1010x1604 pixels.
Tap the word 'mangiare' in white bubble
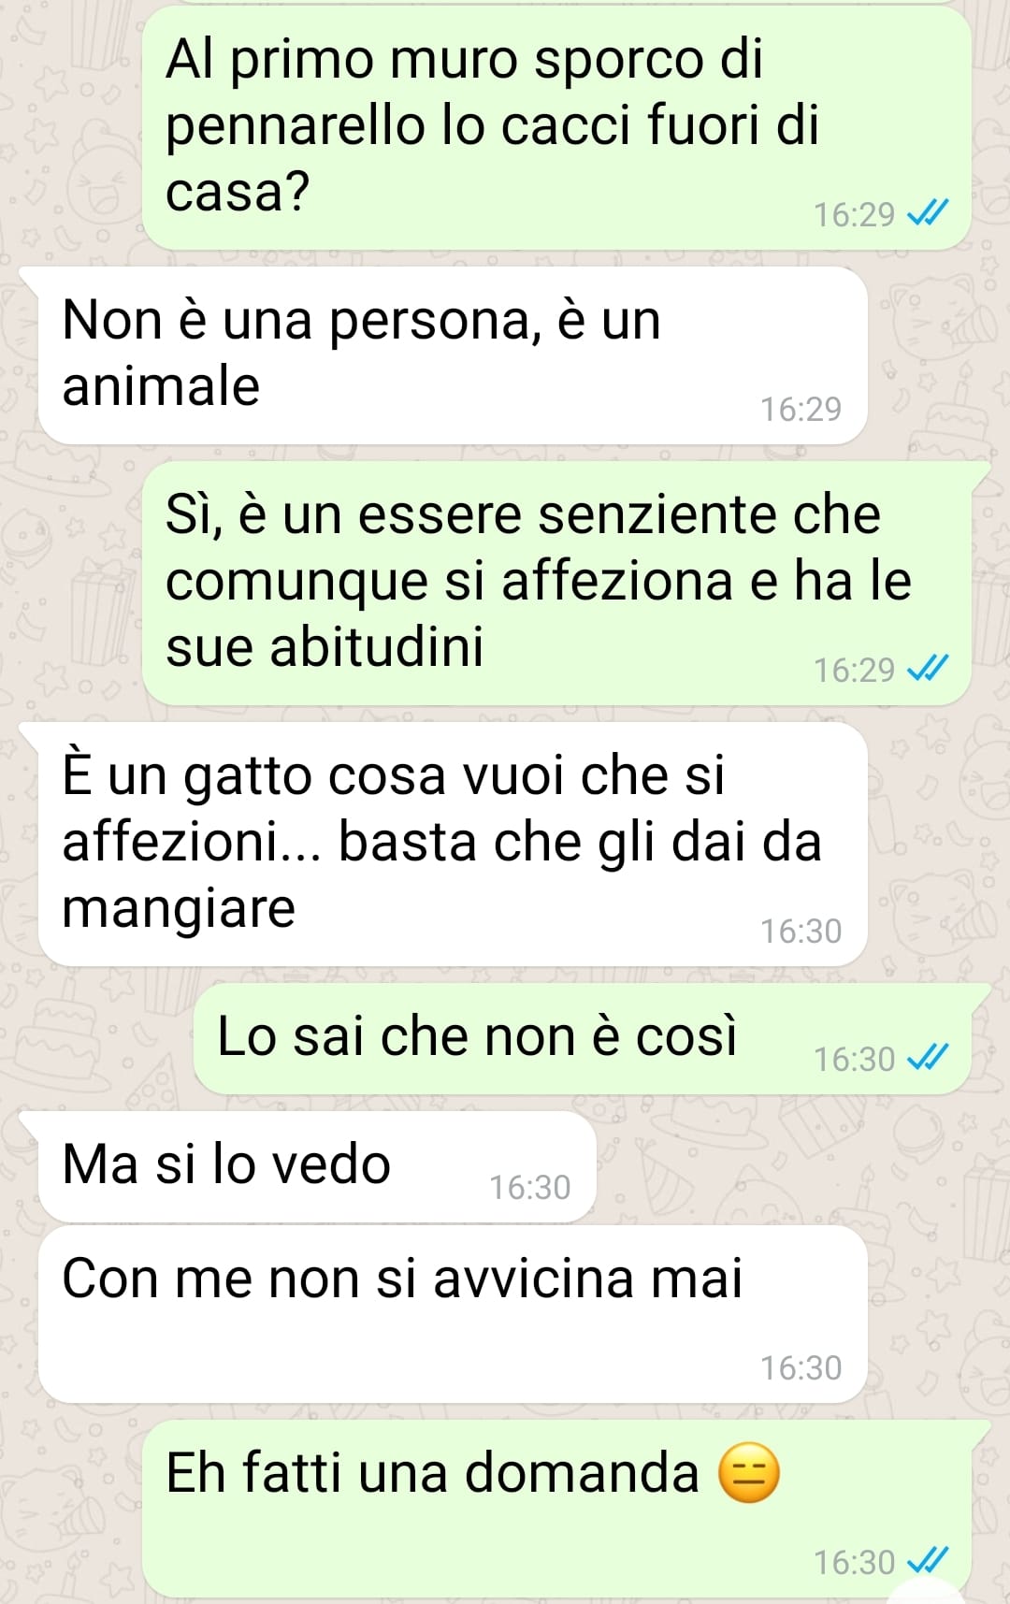(179, 909)
